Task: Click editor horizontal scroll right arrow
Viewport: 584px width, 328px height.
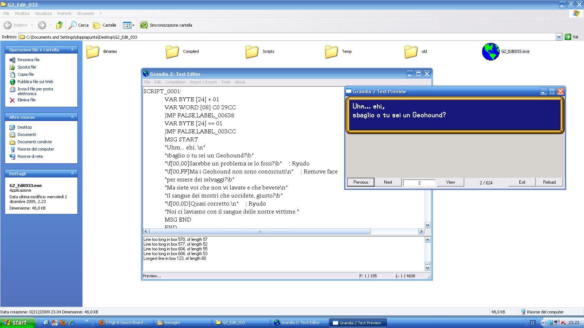Action: pyautogui.click(x=421, y=231)
